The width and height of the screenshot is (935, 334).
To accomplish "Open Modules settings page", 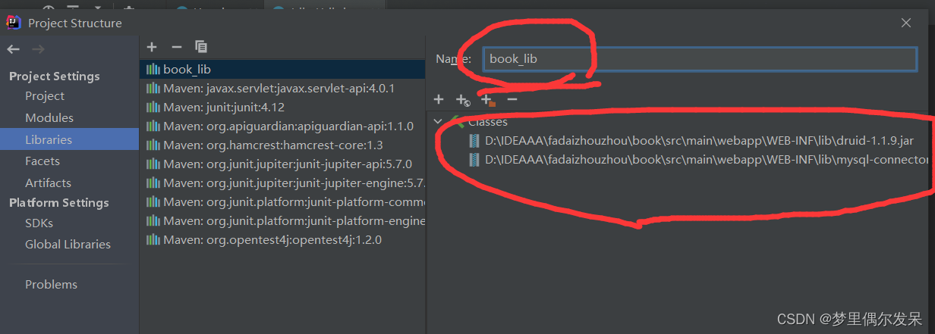I will point(49,118).
